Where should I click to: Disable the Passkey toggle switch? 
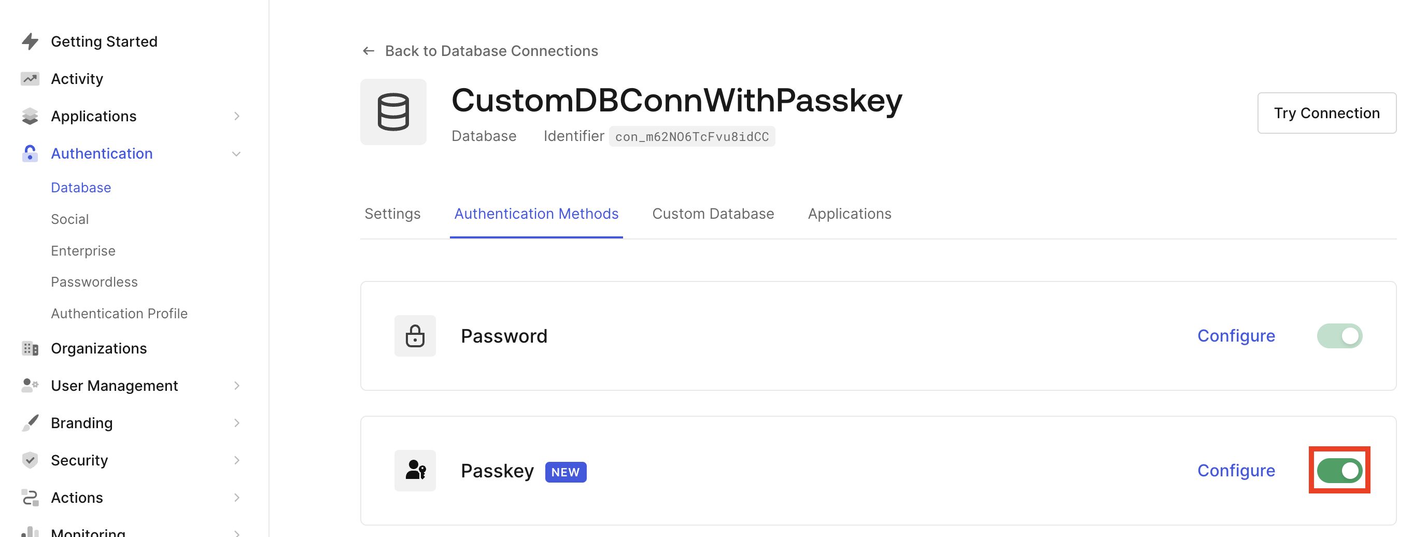[1339, 471]
